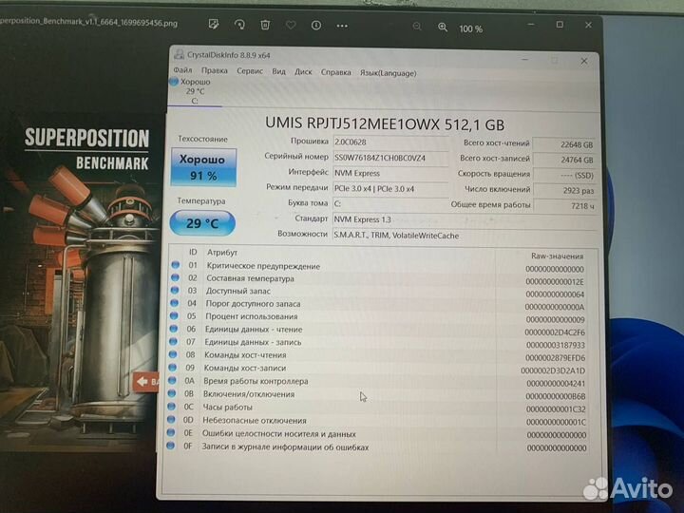Viewport: 684px width, 513px height.
Task: Click status dot of row 07 Единицы данных - запись
Action: pyautogui.click(x=173, y=341)
